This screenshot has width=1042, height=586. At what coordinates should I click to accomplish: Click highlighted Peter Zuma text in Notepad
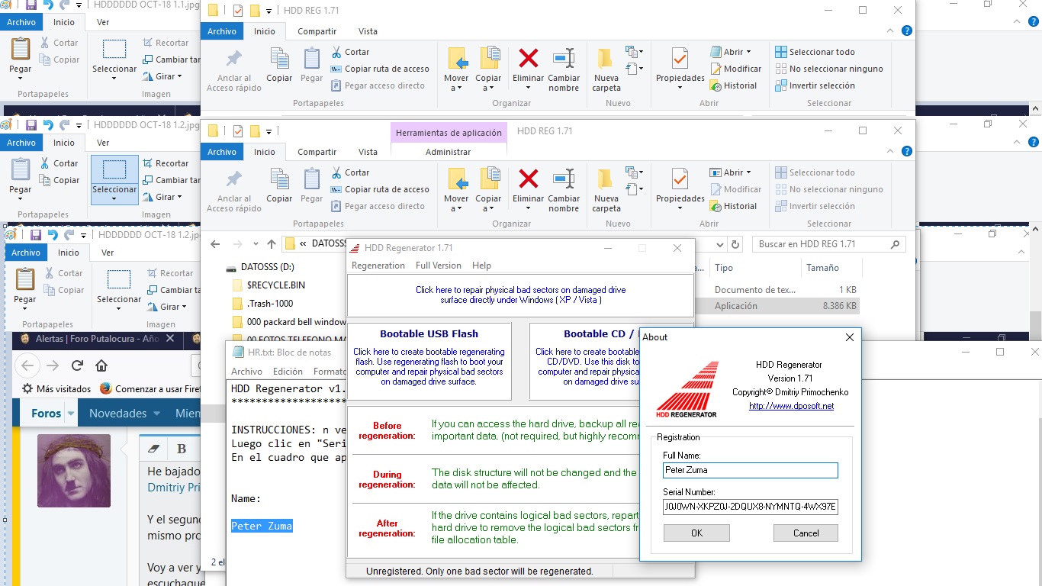(262, 526)
